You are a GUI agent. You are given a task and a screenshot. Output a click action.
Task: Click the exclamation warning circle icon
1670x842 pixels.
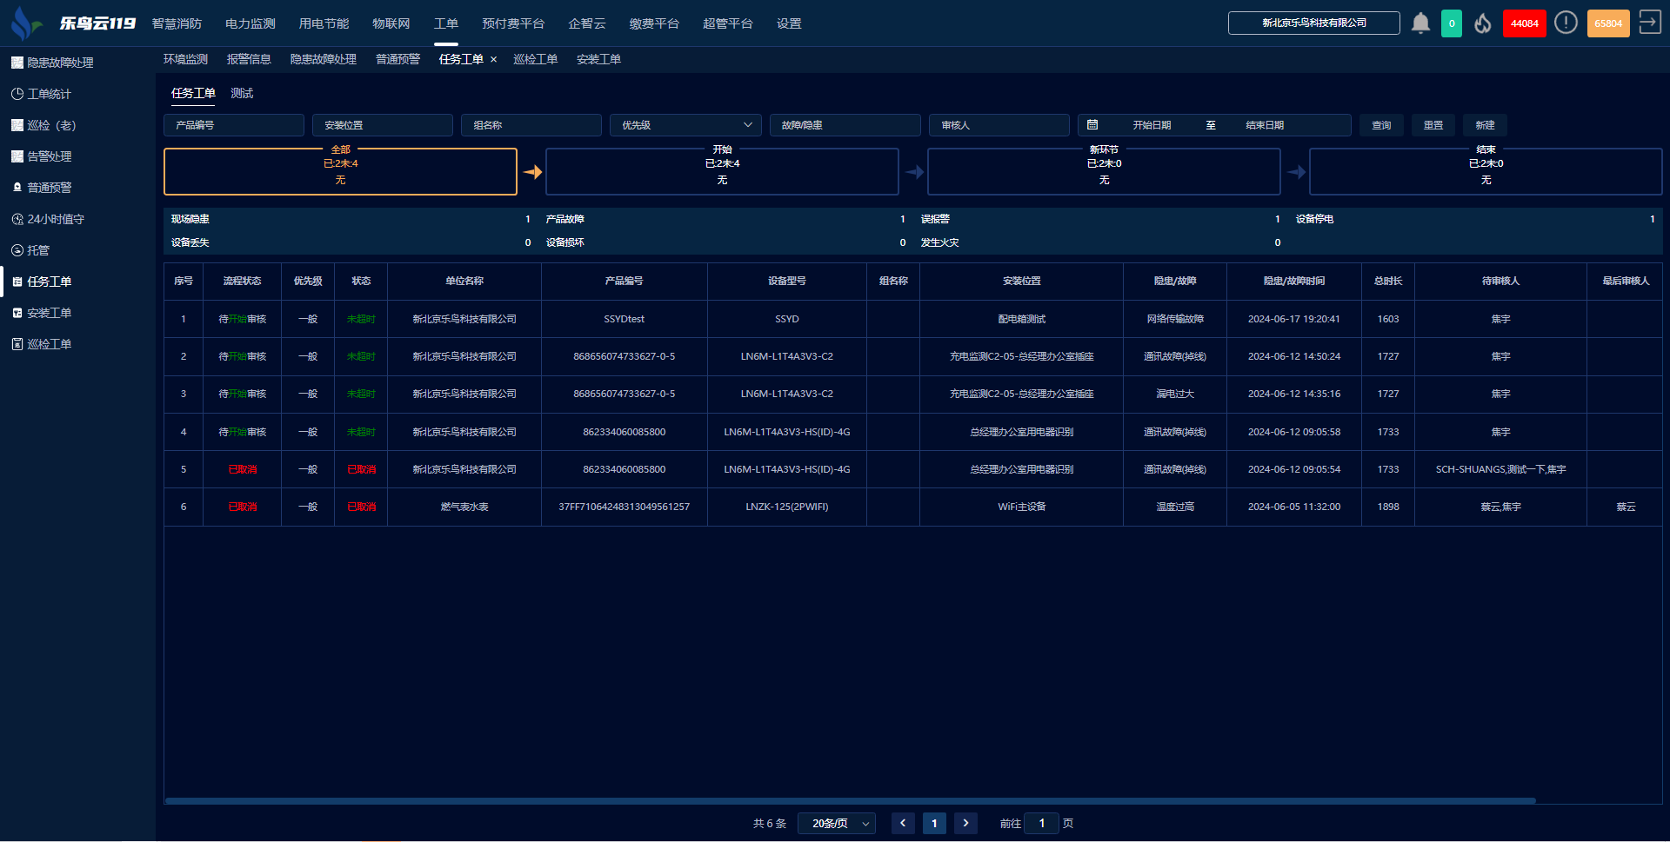[1566, 23]
